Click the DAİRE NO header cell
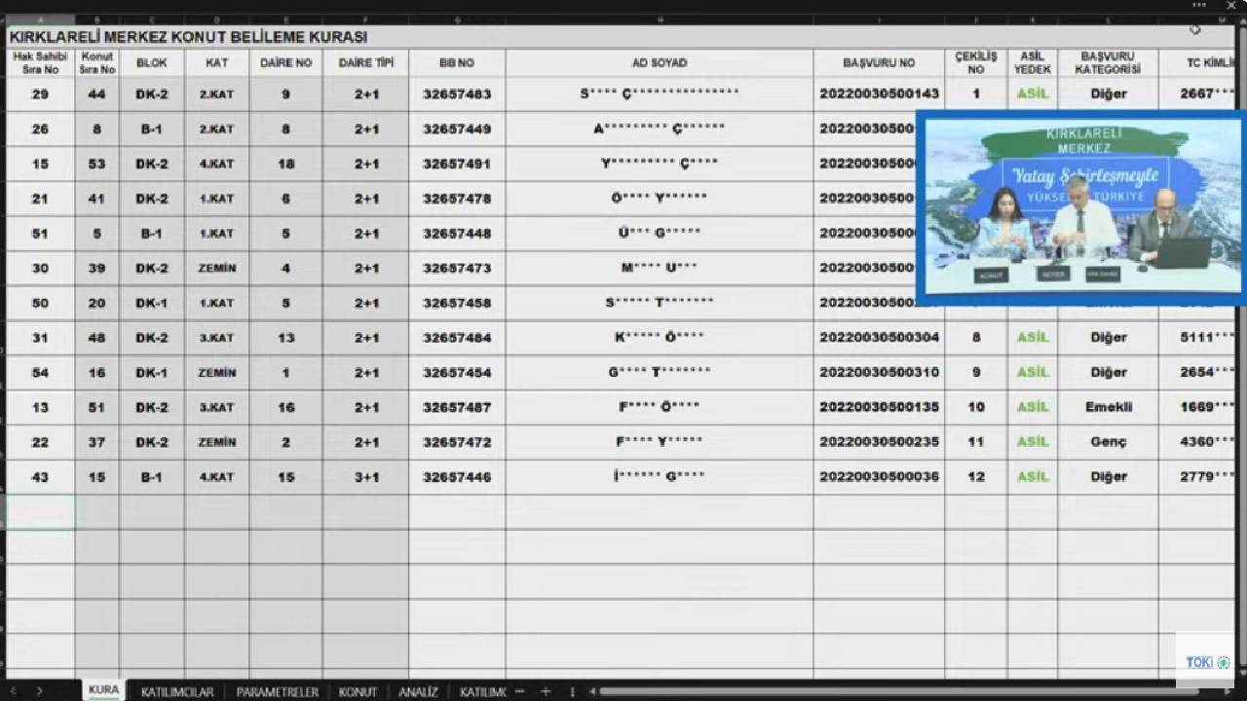The width and height of the screenshot is (1247, 701). pyautogui.click(x=285, y=63)
